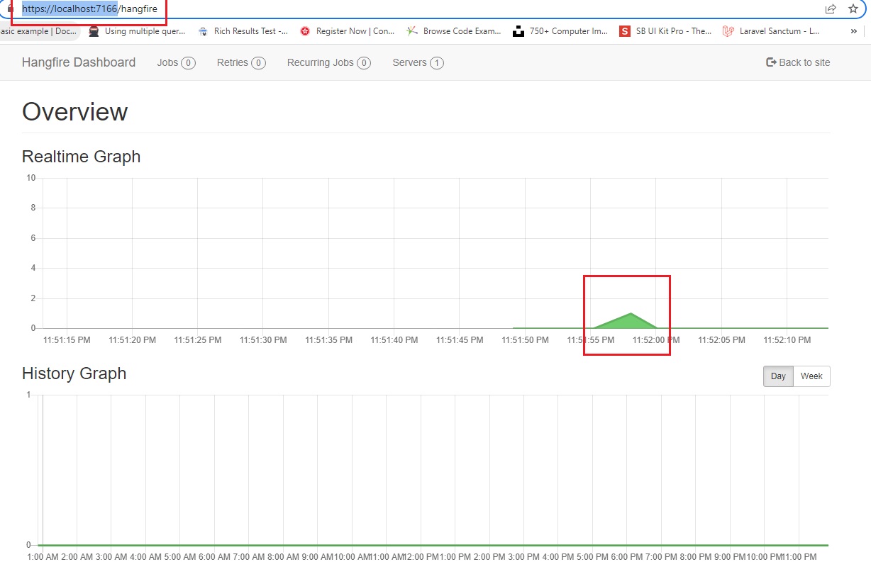Screen dimensions: 871x562
Task: Open the Jobs tab in navbar
Action: 176,62
